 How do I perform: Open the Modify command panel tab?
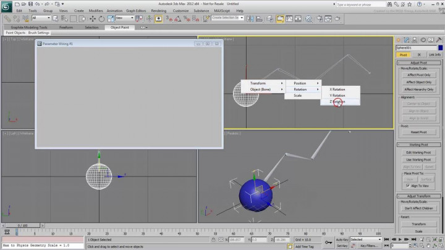[407, 40]
